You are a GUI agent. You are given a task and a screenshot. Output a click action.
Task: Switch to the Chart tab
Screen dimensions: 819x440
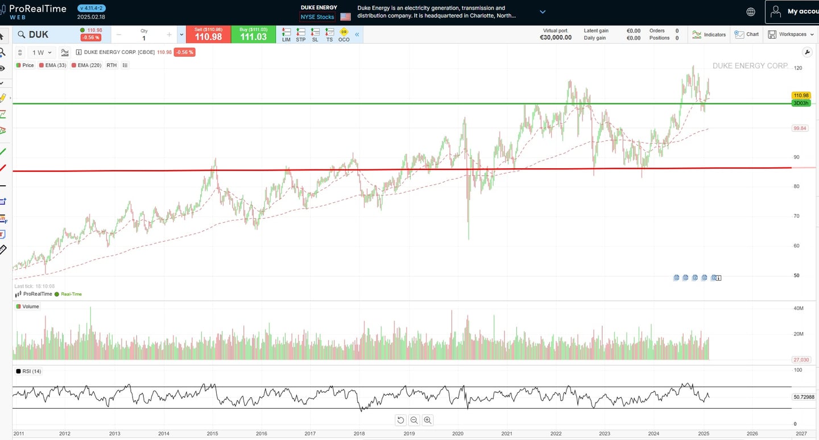point(746,34)
